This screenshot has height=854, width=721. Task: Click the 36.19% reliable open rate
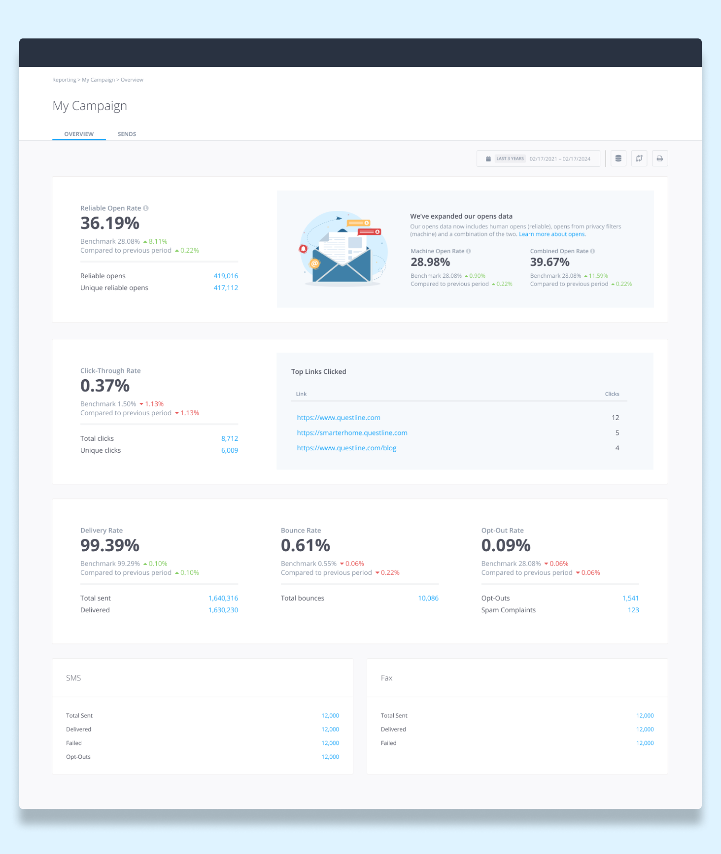(110, 223)
